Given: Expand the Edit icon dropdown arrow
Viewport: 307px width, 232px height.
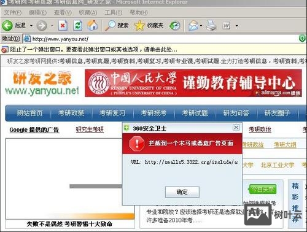Looking at the screenshot, I should coord(237,26).
